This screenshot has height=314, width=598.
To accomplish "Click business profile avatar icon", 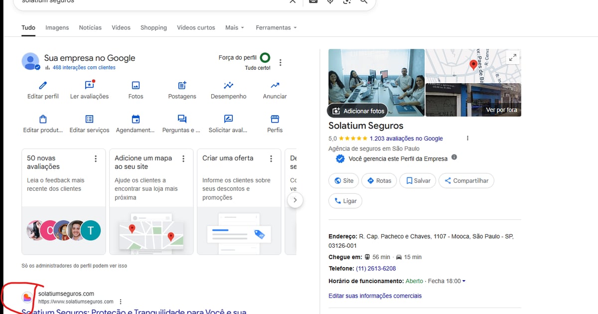I will tap(30, 61).
